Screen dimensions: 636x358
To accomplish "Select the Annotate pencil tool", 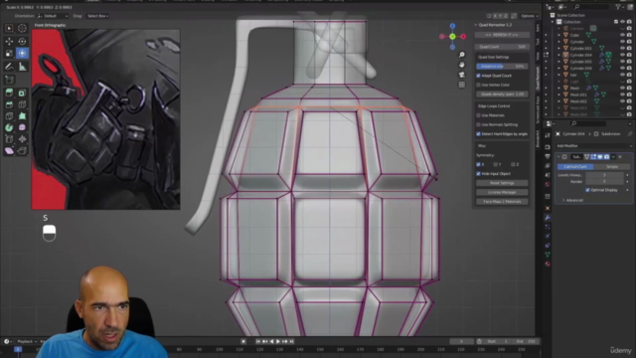I will pos(9,67).
